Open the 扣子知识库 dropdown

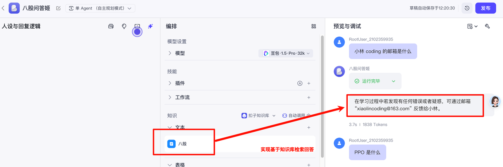tap(259, 116)
